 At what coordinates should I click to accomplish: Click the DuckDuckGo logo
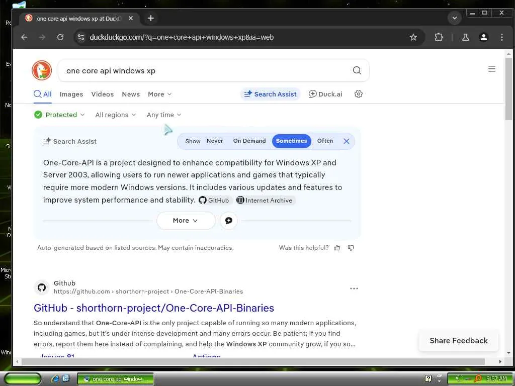(x=42, y=70)
